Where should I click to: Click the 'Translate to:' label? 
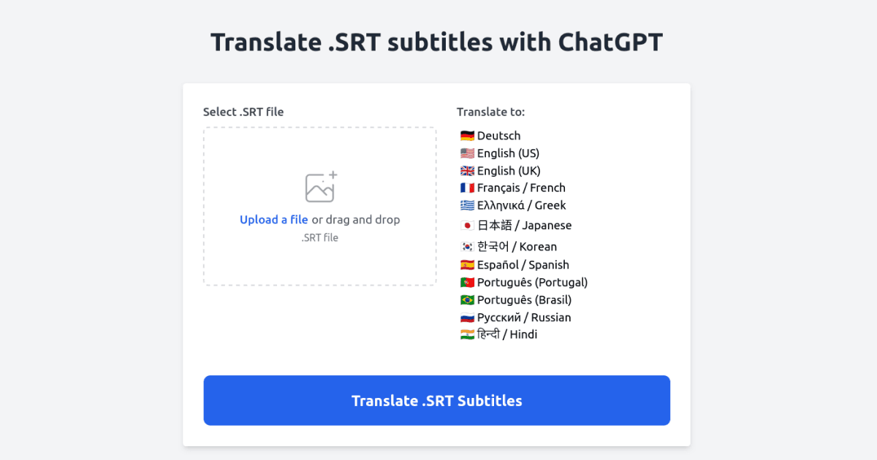click(491, 112)
